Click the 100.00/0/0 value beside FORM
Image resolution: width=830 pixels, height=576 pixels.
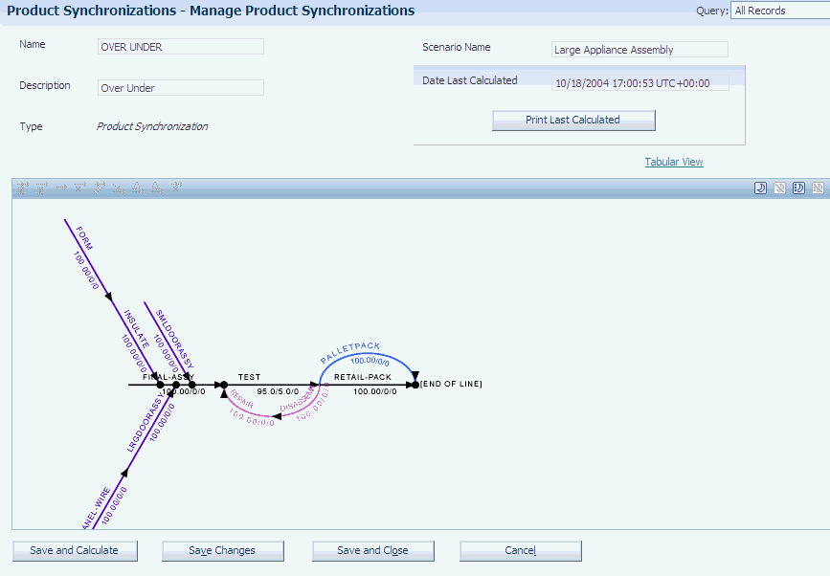[x=86, y=270]
